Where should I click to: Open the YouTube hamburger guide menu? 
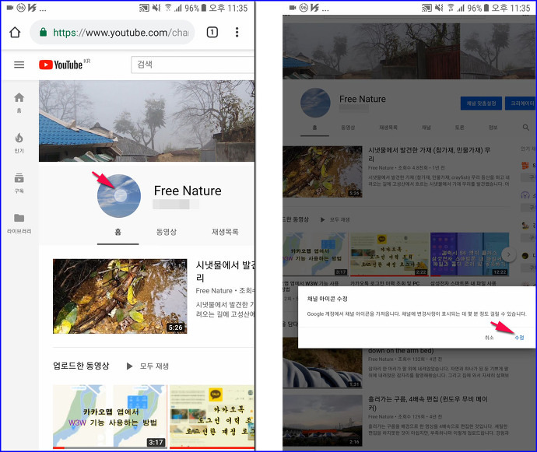(x=19, y=65)
